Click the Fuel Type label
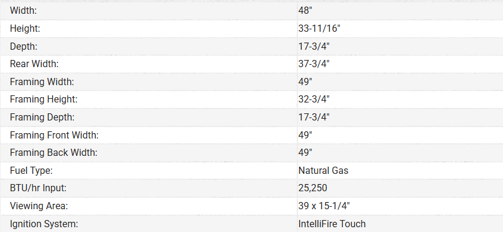Viewport: 503px width, 232px height. tap(31, 170)
